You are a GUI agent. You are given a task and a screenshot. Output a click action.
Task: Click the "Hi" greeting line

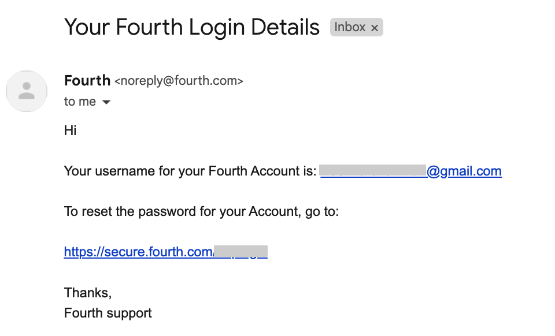(x=70, y=130)
